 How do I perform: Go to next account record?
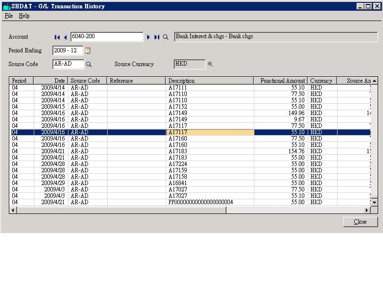pyautogui.click(x=148, y=37)
